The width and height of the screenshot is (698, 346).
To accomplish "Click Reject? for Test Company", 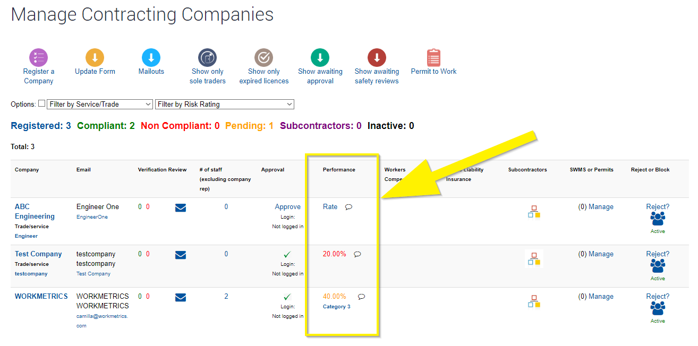I will [658, 254].
